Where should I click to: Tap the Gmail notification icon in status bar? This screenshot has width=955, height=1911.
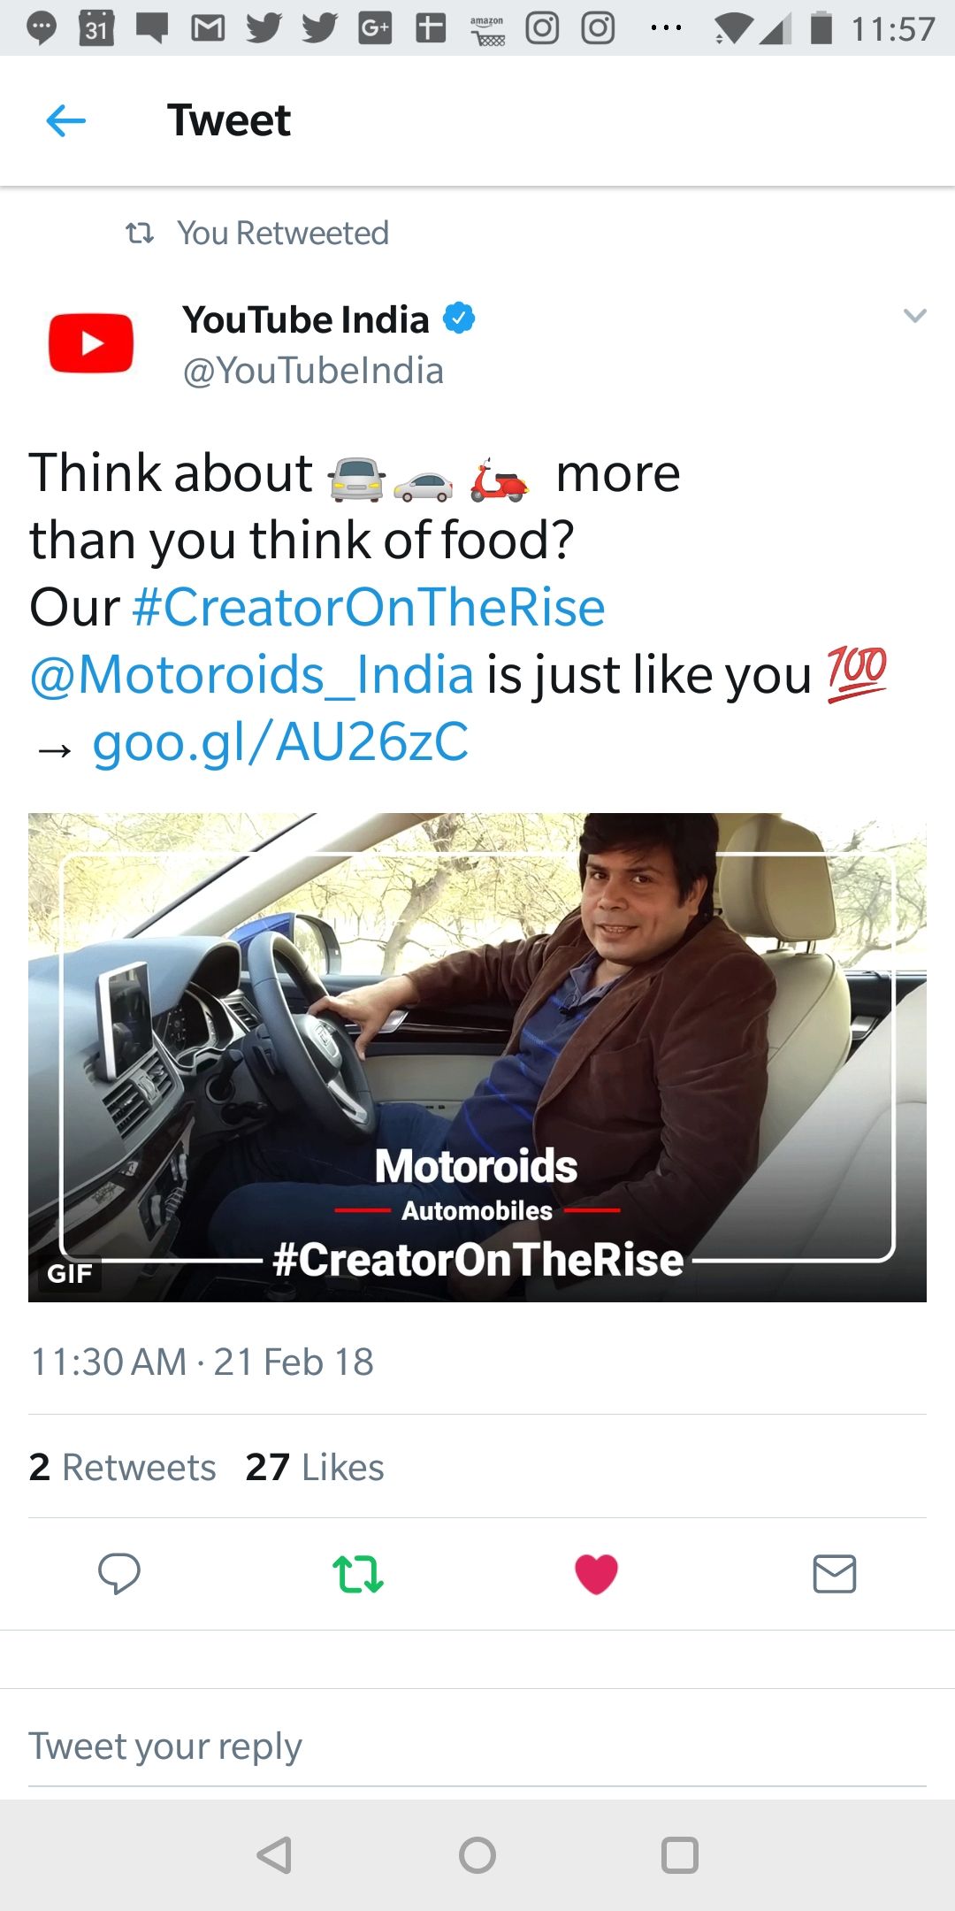pos(208,28)
